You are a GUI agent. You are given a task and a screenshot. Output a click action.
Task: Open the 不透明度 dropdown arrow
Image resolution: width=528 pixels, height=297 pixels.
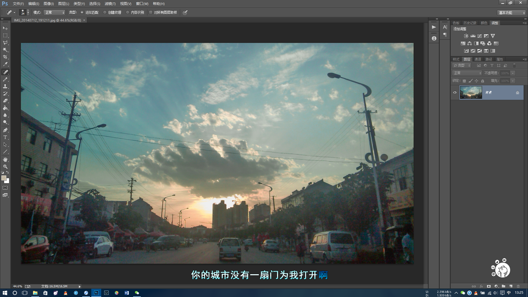(x=513, y=73)
